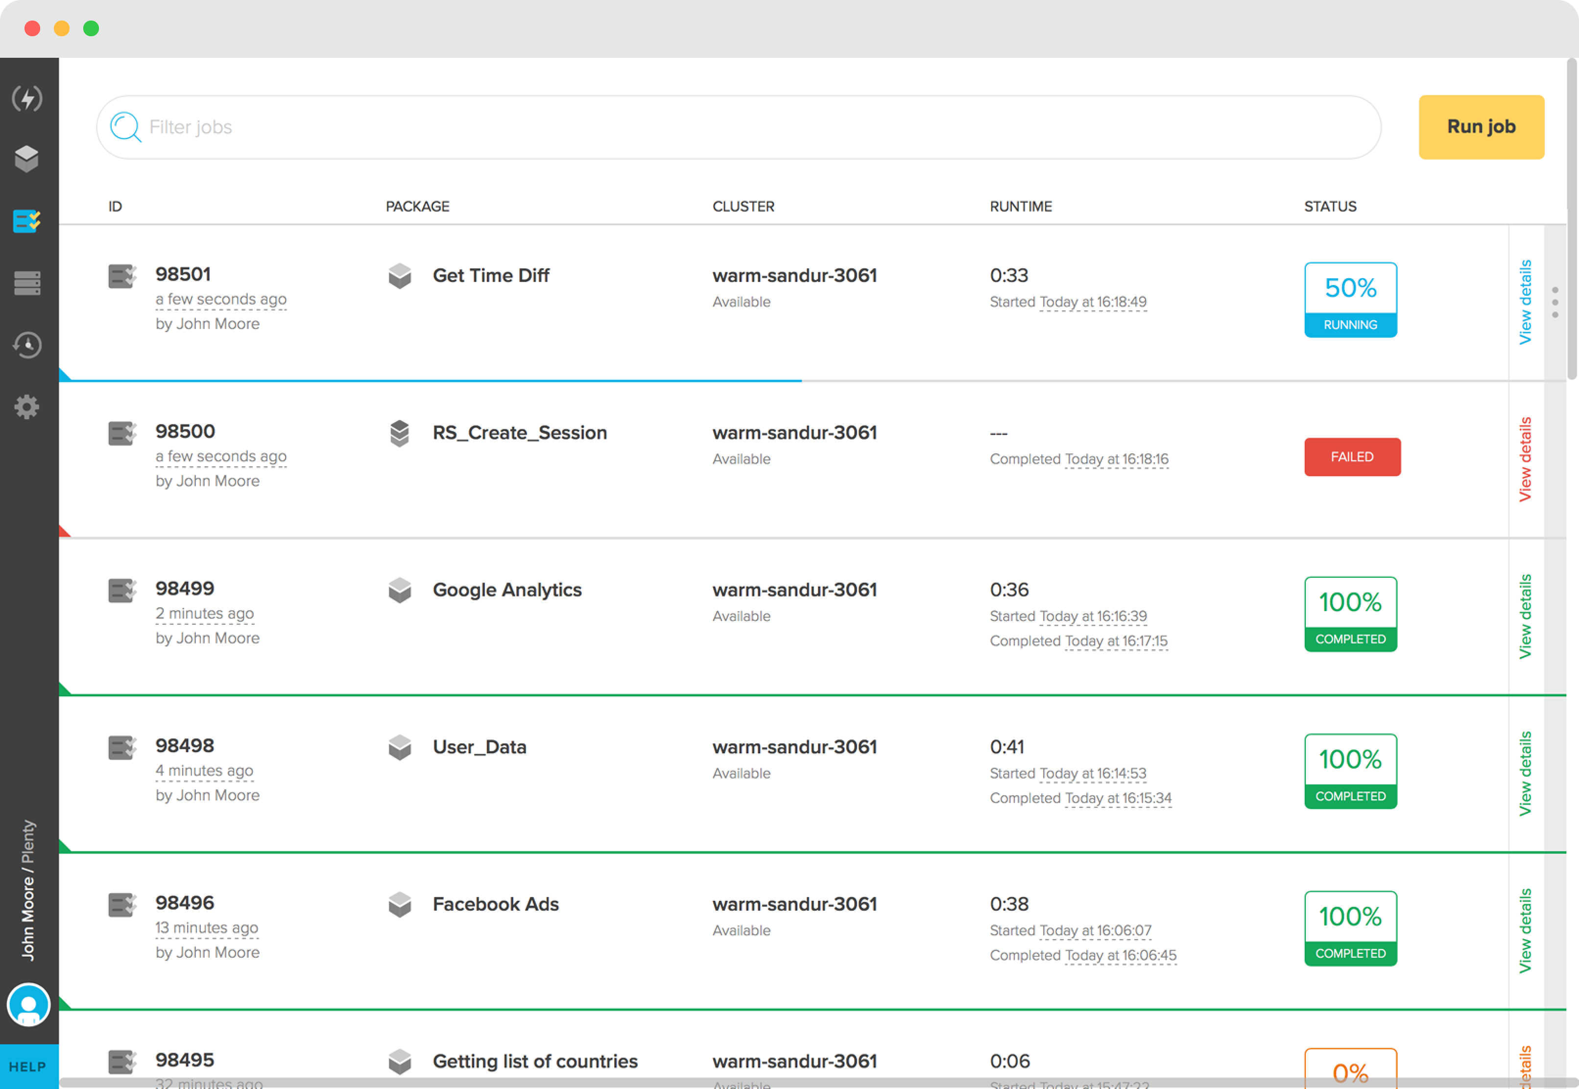Open the Packages panel via cube icon
This screenshot has width=1579, height=1089.
(27, 158)
